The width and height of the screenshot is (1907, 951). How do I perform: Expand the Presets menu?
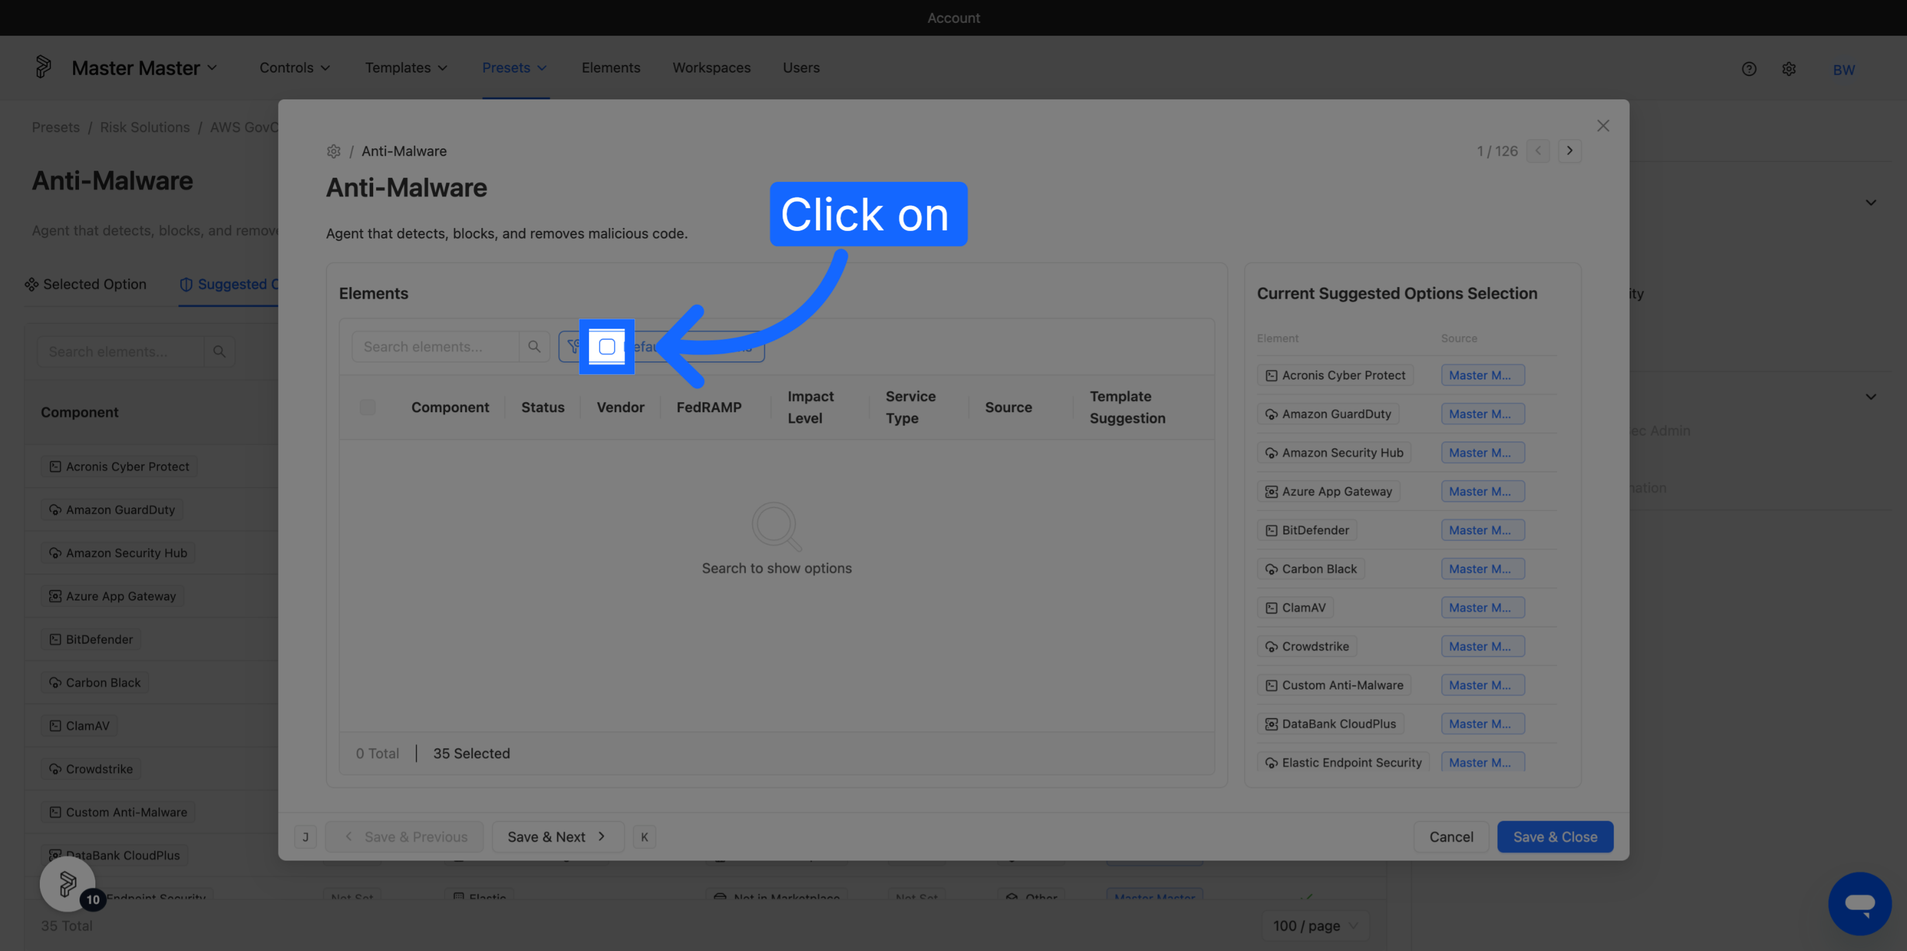click(x=515, y=67)
